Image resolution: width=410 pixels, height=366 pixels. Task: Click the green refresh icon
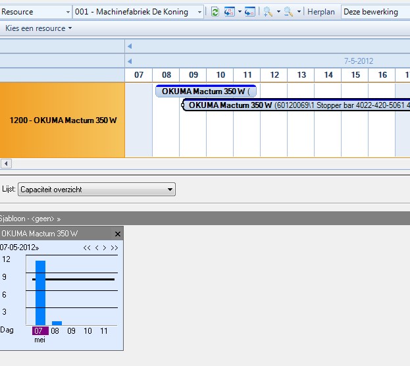coord(215,12)
